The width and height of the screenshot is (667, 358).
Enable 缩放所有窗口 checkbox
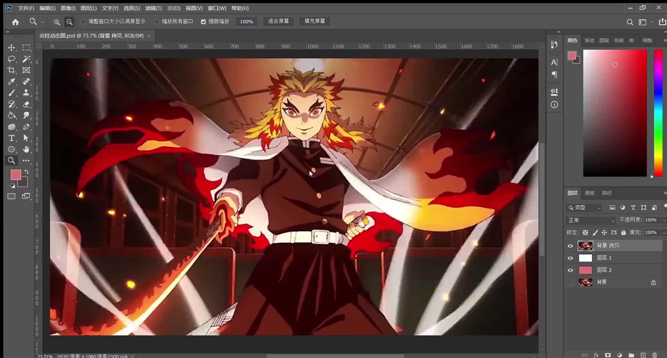coord(157,22)
